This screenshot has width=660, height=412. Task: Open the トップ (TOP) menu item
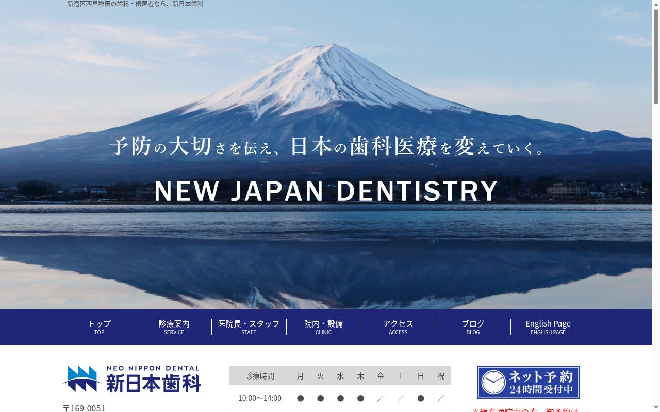coord(99,327)
